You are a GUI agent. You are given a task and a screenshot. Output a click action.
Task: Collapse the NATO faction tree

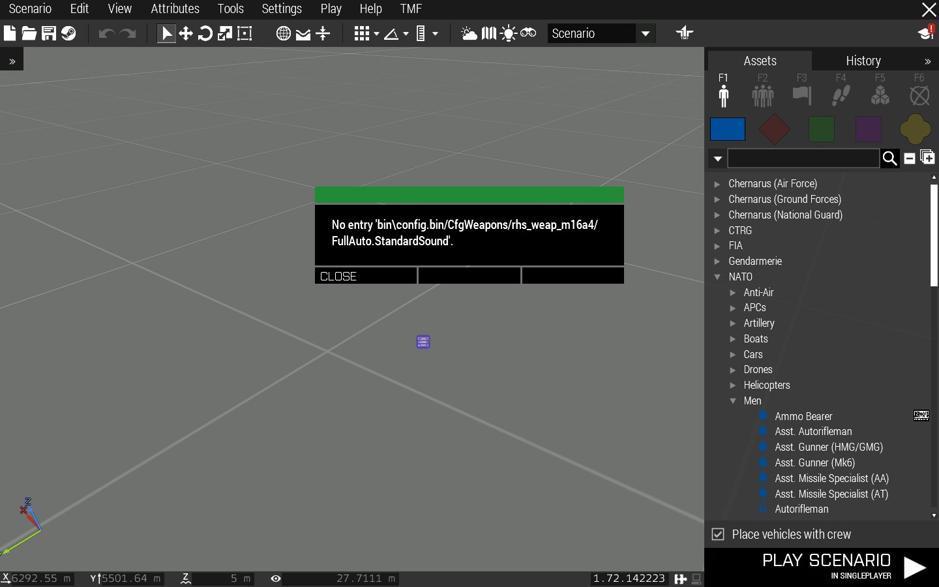point(717,277)
